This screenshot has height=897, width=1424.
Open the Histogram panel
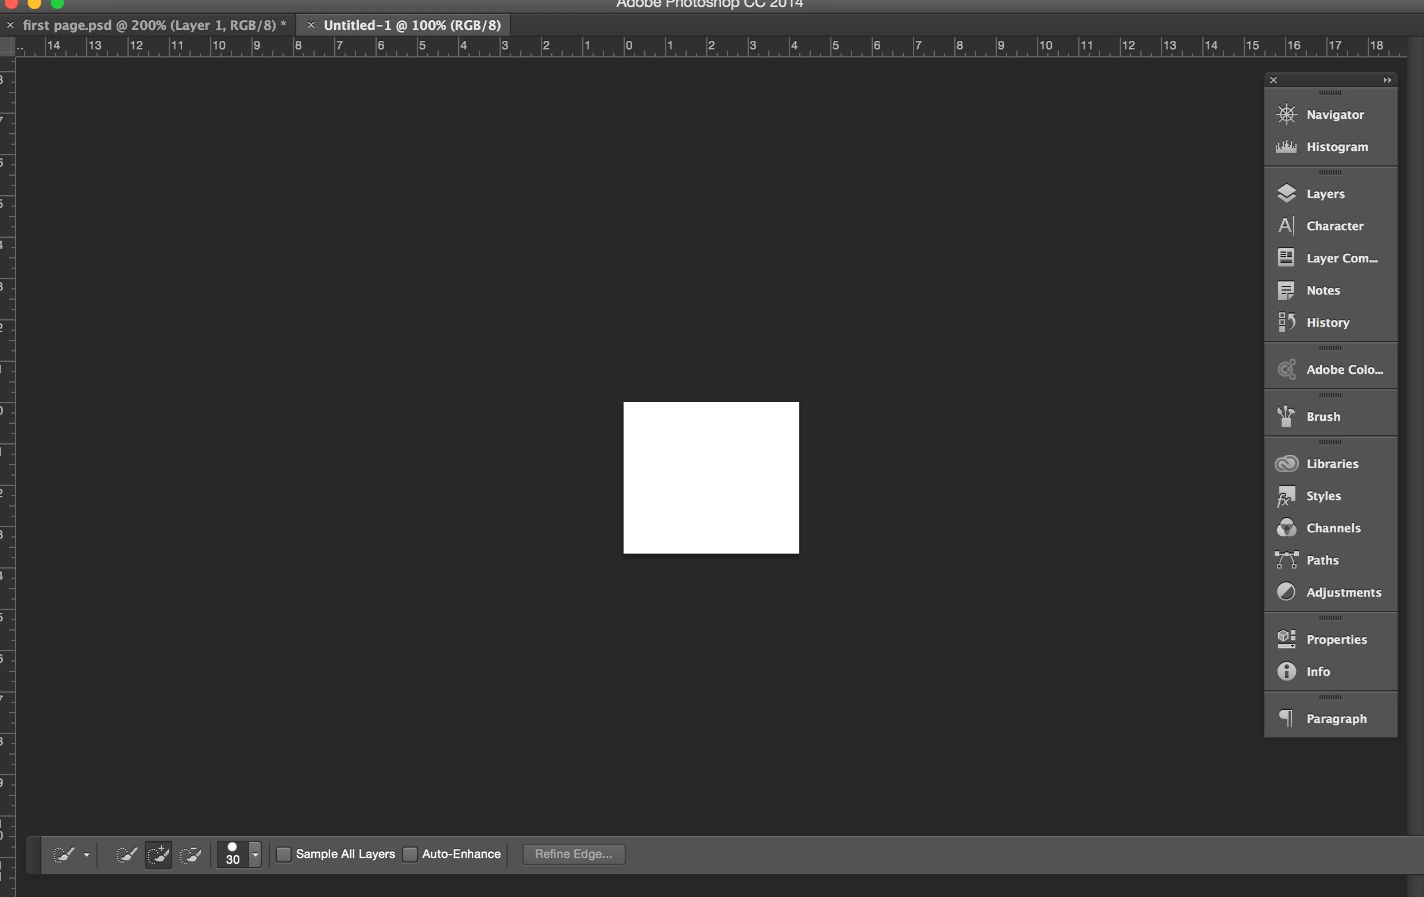(1336, 146)
